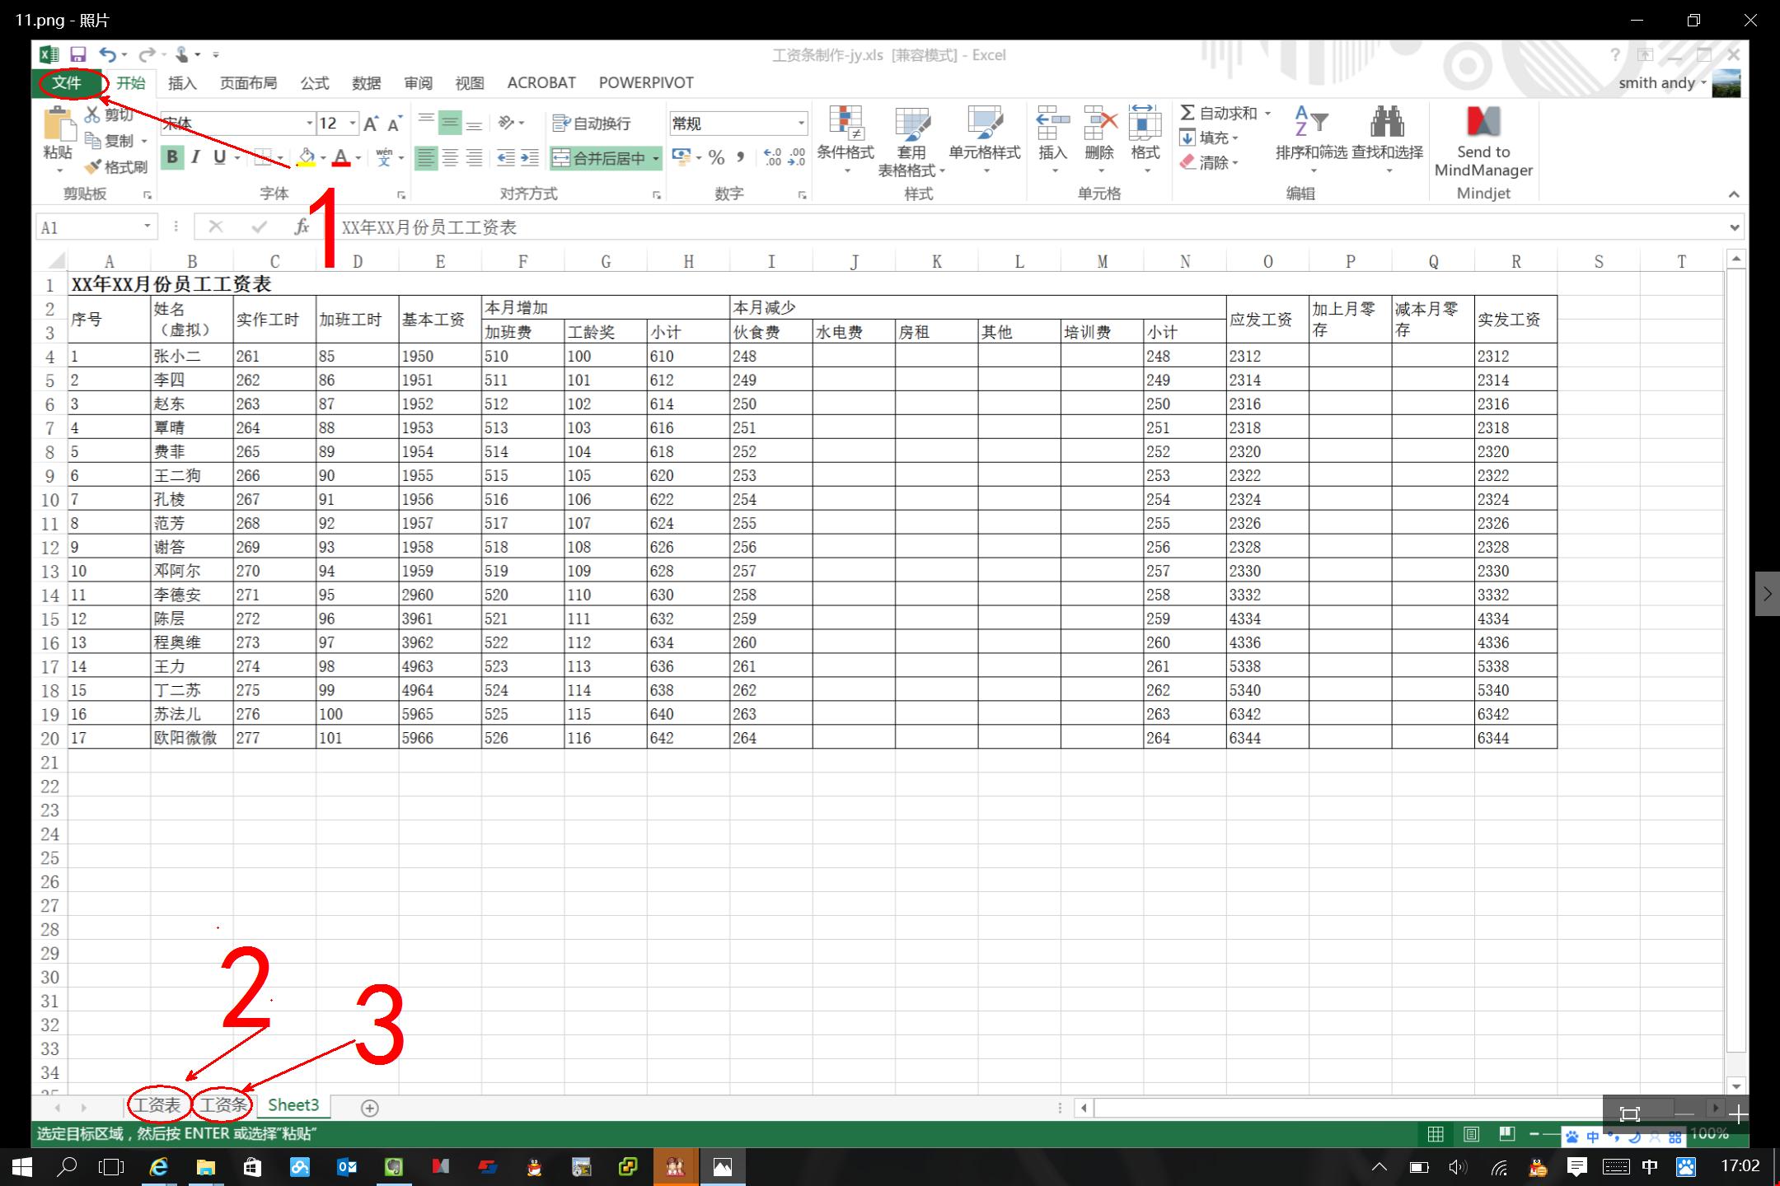Click the Save disk icon
The height and width of the screenshot is (1186, 1780).
[x=77, y=55]
